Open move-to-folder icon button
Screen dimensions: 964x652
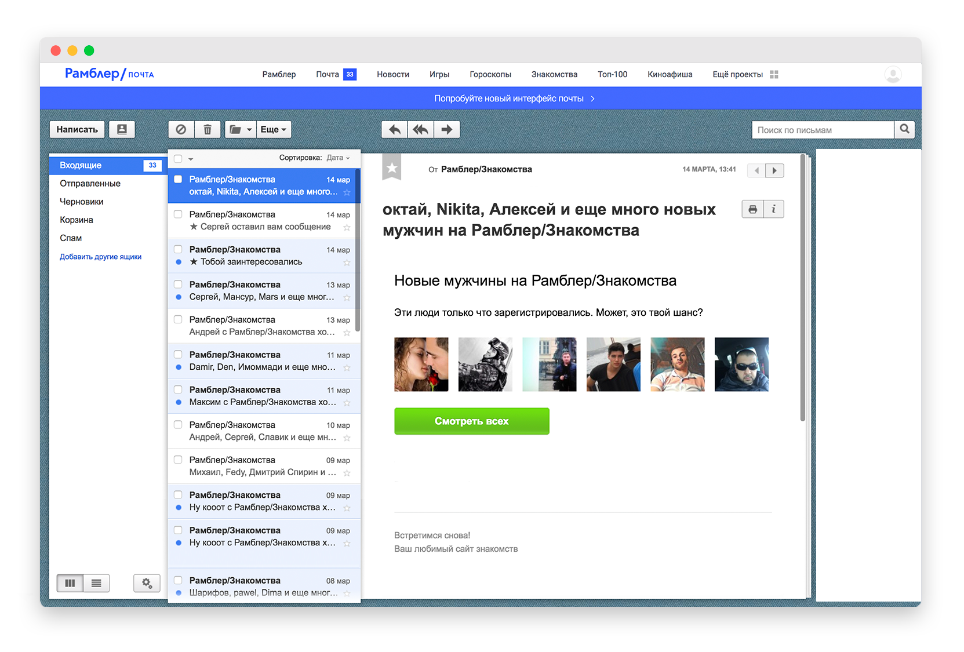point(235,129)
